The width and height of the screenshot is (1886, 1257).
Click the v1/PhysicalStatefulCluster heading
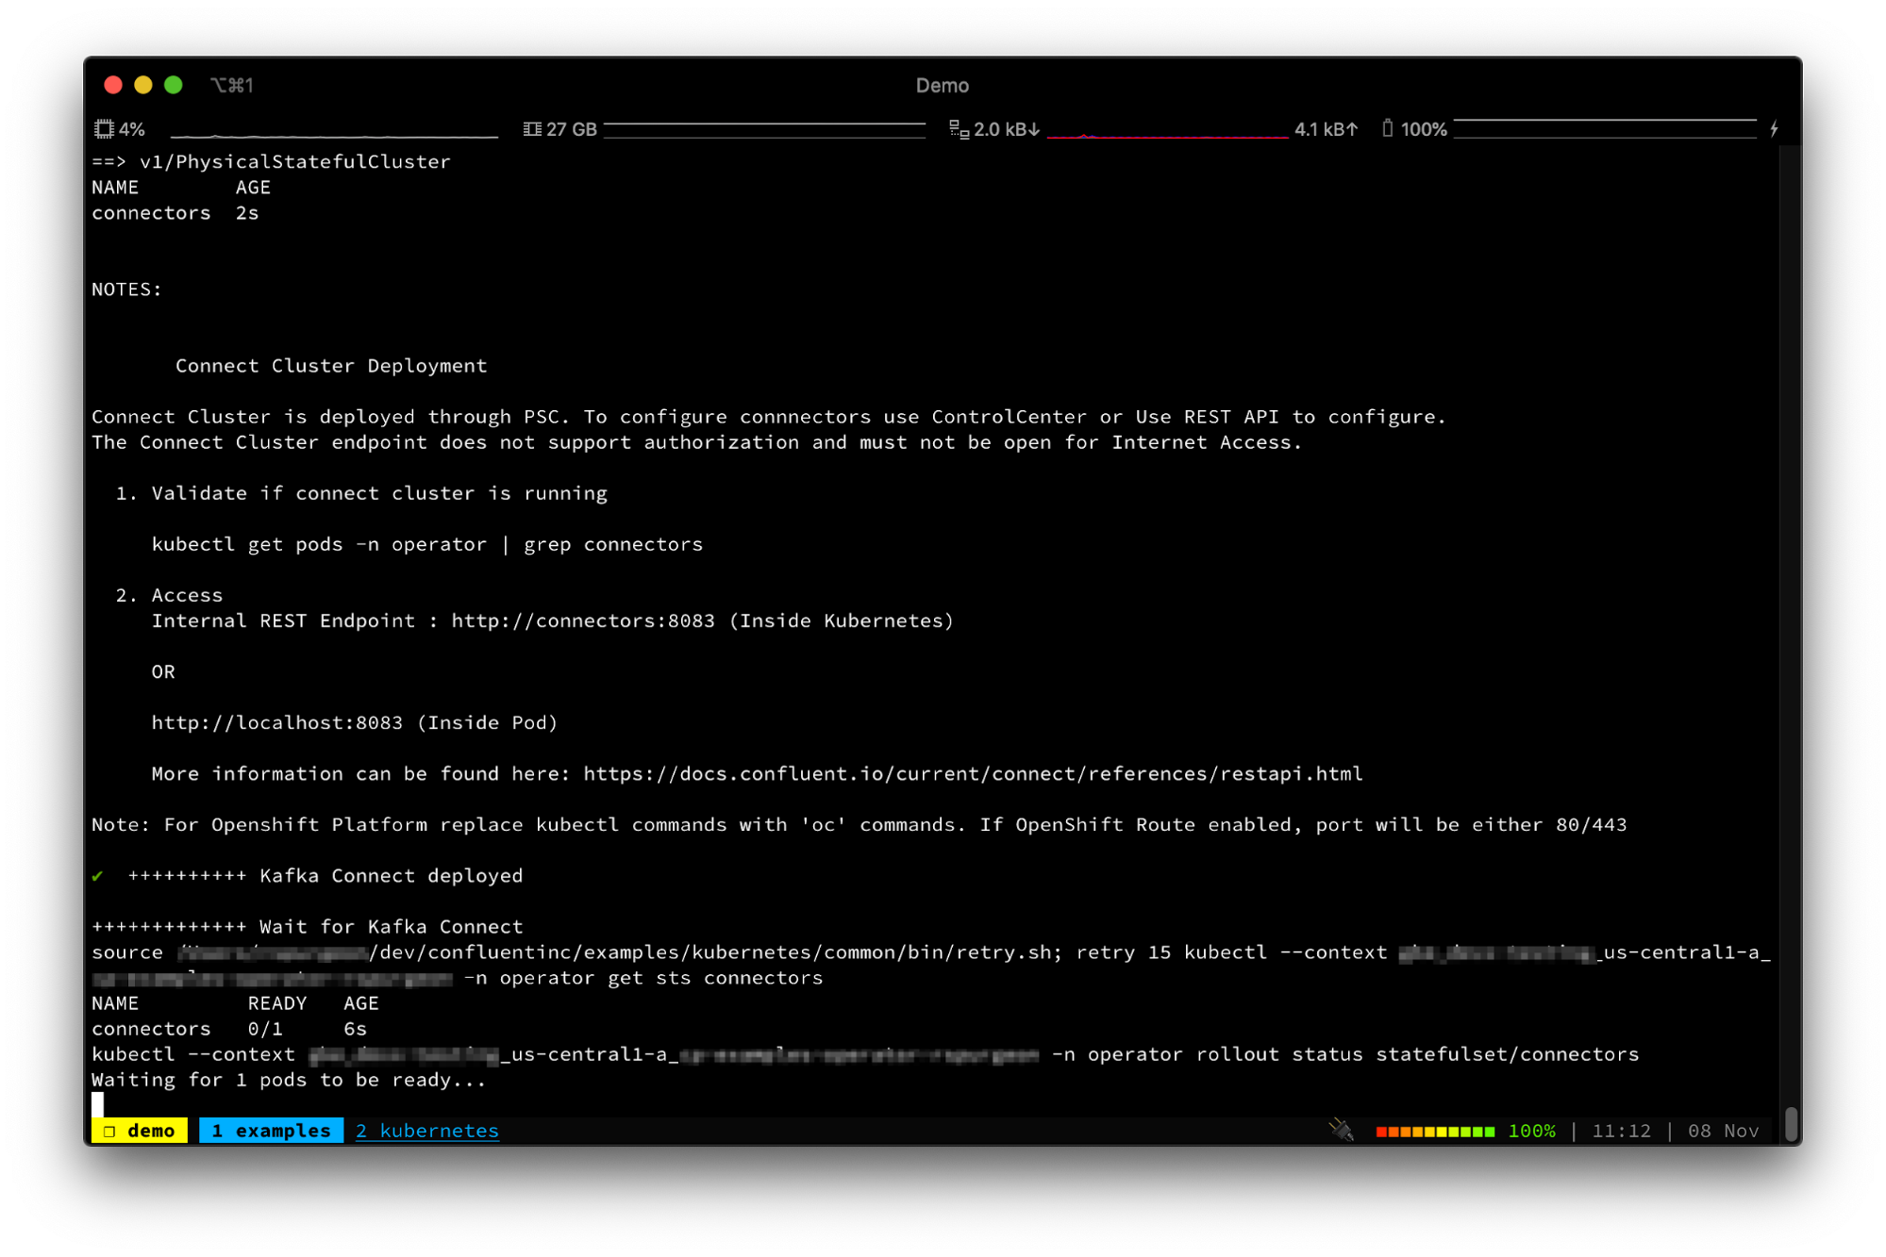pos(294,161)
